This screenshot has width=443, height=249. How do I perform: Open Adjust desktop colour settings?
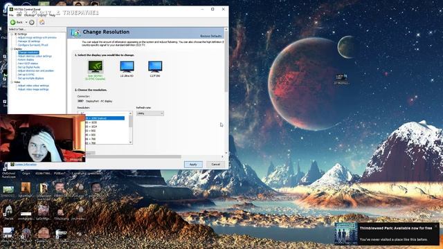pos(35,56)
